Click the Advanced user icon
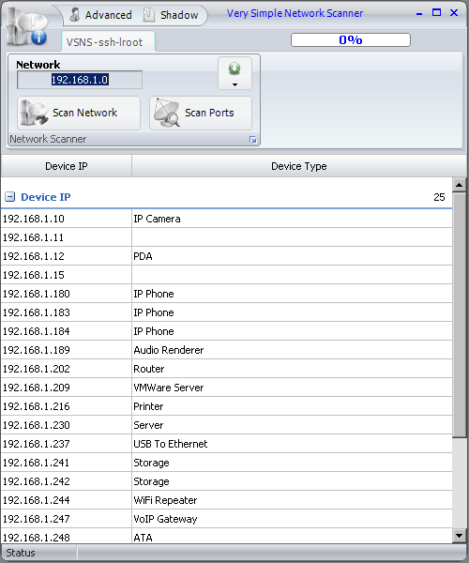469x563 pixels. coord(75,14)
